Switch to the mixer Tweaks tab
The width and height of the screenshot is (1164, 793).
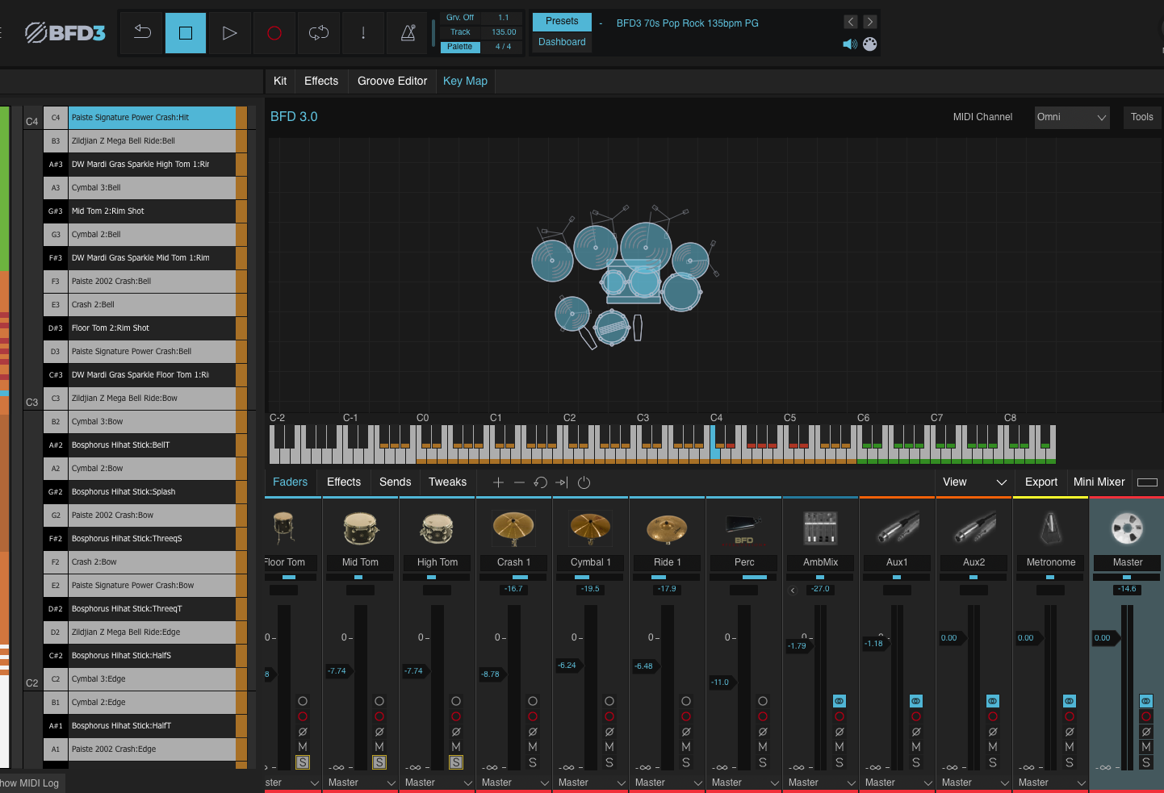pyautogui.click(x=448, y=482)
